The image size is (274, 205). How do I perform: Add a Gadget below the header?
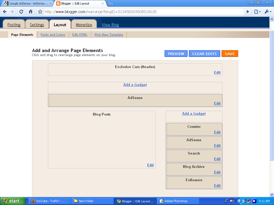[135, 85]
